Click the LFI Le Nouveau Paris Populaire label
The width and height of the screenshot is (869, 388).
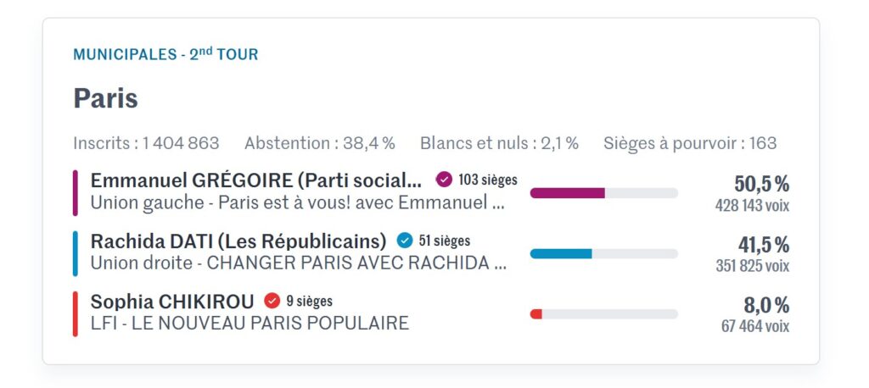pos(249,324)
